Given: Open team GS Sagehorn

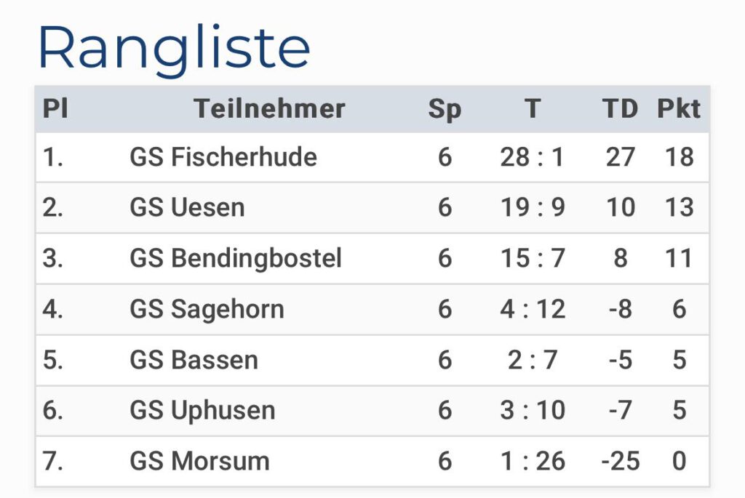Looking at the screenshot, I should pyautogui.click(x=207, y=310).
